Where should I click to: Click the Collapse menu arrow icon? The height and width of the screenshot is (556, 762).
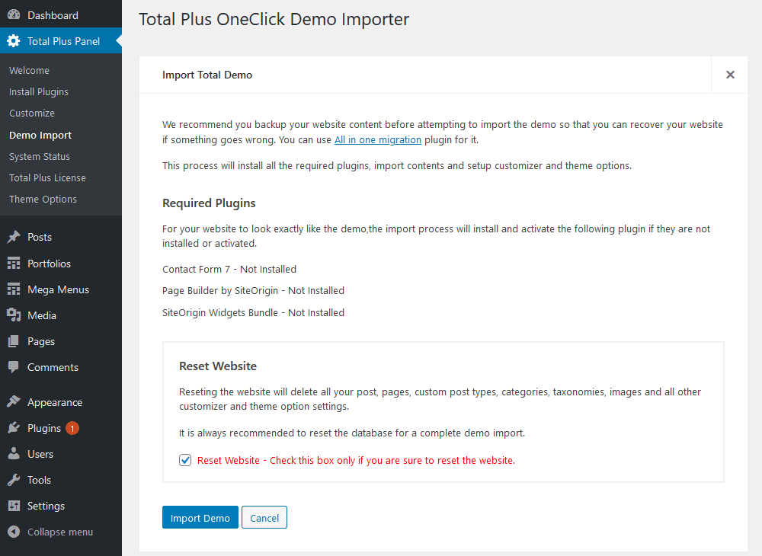pyautogui.click(x=14, y=532)
